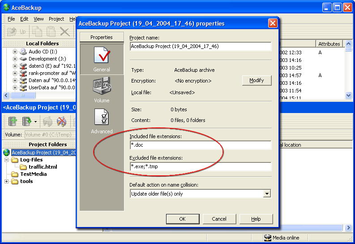This screenshot has width=355, height=244.
Task: Click the Project name input field
Action: pyautogui.click(x=201, y=46)
